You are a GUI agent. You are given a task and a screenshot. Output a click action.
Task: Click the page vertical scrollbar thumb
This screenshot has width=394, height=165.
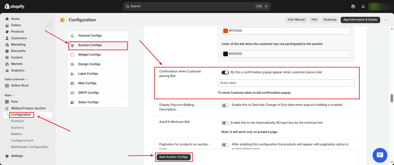point(392,98)
